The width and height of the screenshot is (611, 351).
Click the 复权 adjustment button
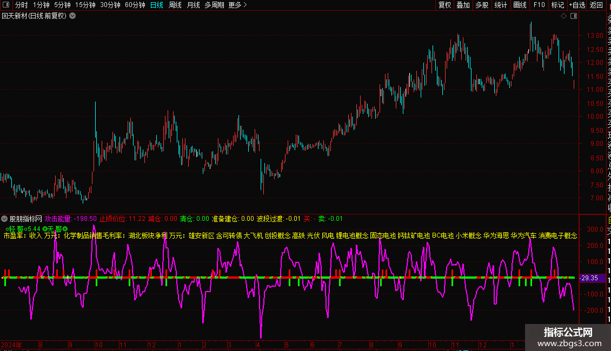pos(444,5)
